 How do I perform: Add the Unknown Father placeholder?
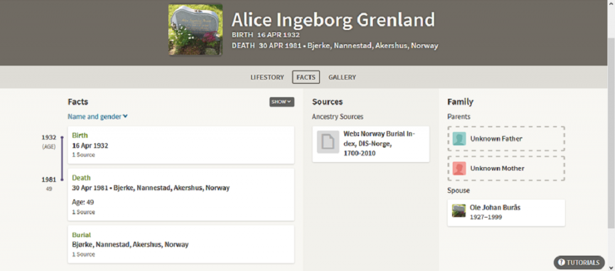(496, 139)
